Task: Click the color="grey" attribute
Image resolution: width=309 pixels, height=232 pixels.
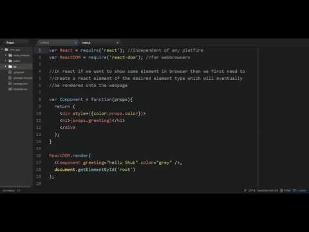Action: [x=156, y=162]
